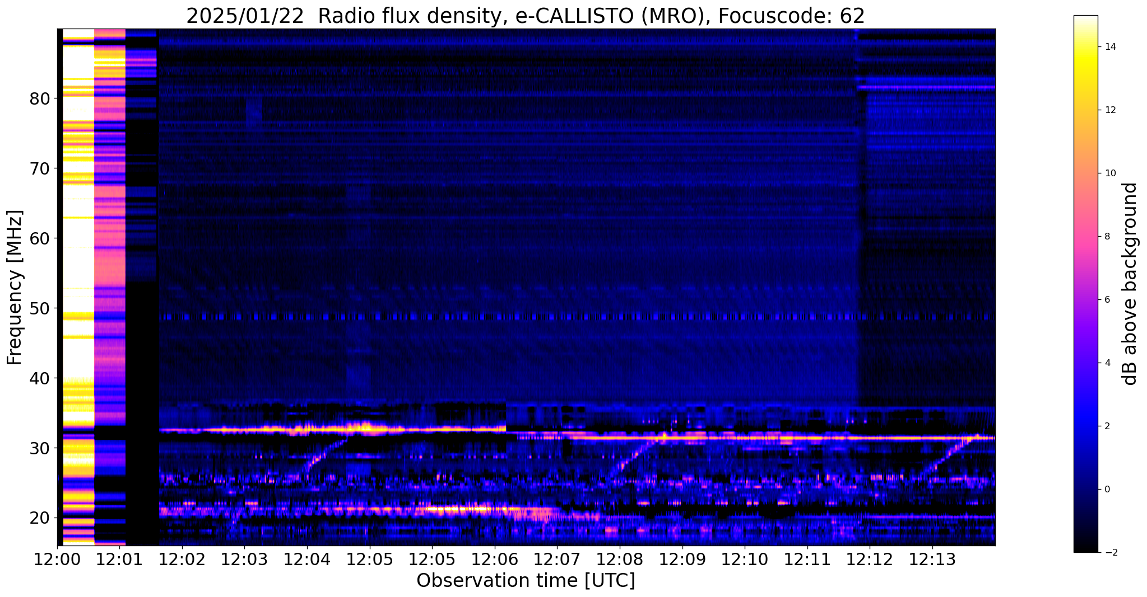Click the 12:07 time tick label
This screenshot has width=1147, height=597.
[x=557, y=560]
